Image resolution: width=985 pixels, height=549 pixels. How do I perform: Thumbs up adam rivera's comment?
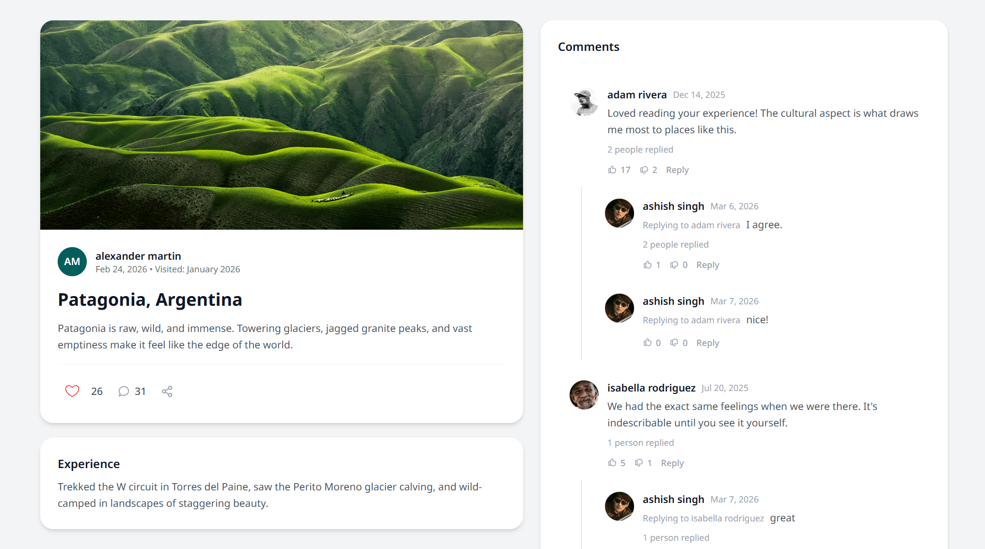pos(612,170)
